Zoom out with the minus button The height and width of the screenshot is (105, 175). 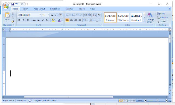pos(145,101)
